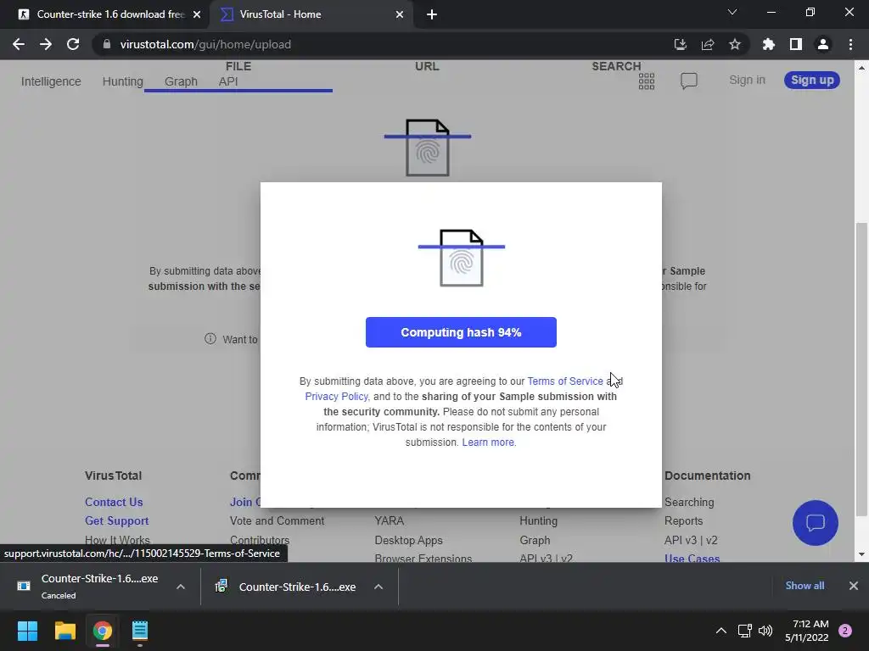Go forward in browser history
Screen dimensions: 869x651
[46, 44]
